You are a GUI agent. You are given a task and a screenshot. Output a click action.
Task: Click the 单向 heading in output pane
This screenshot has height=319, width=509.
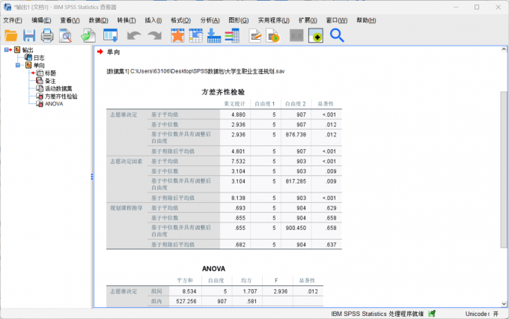click(x=113, y=52)
